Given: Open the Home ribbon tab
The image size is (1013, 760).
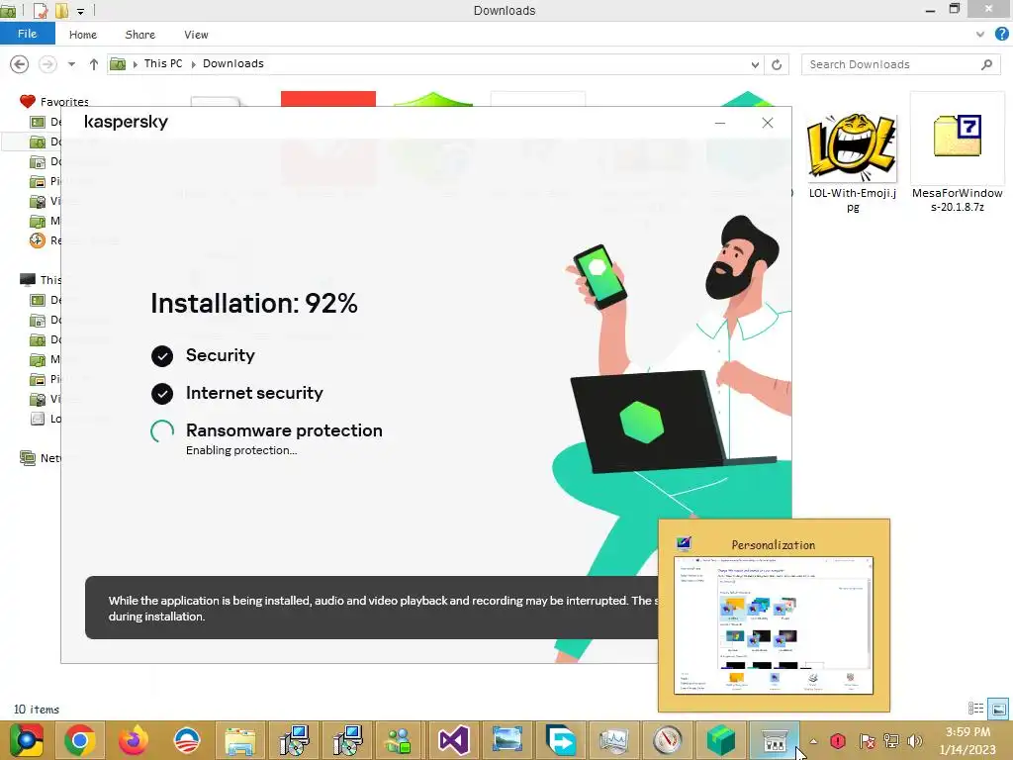Looking at the screenshot, I should pos(83,35).
